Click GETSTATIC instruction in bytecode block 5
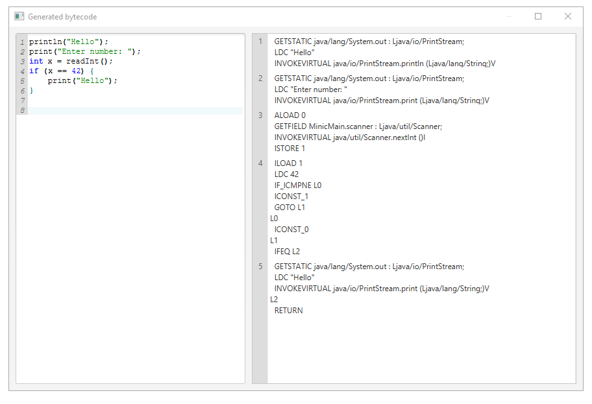592x404 pixels. [369, 267]
